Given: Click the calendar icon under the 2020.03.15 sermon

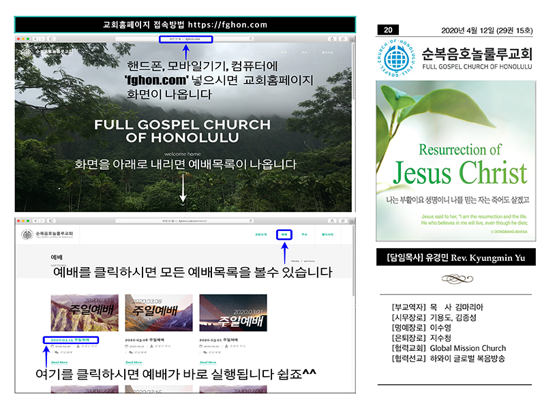Looking at the screenshot, I should pyautogui.click(x=52, y=346).
